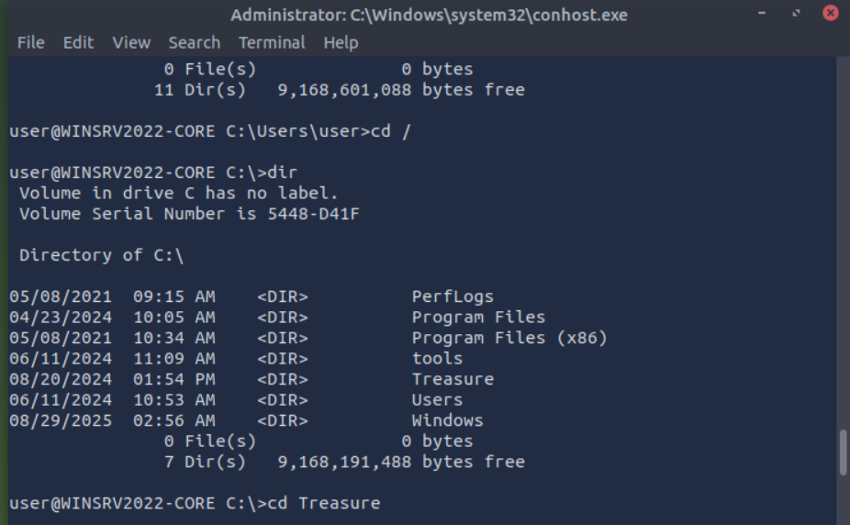Image resolution: width=850 pixels, height=525 pixels.
Task: Open the Edit menu
Action: point(78,42)
